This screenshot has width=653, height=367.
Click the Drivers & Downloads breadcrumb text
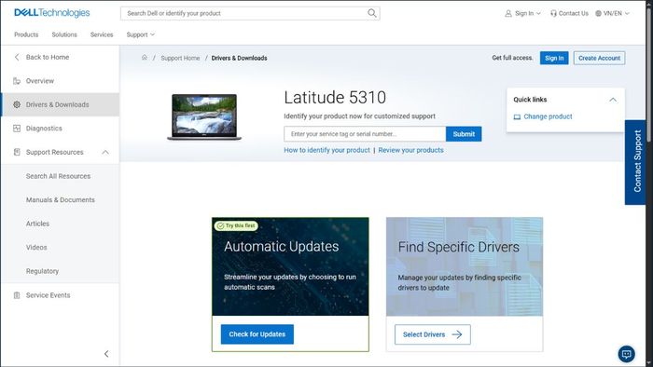[239, 58]
